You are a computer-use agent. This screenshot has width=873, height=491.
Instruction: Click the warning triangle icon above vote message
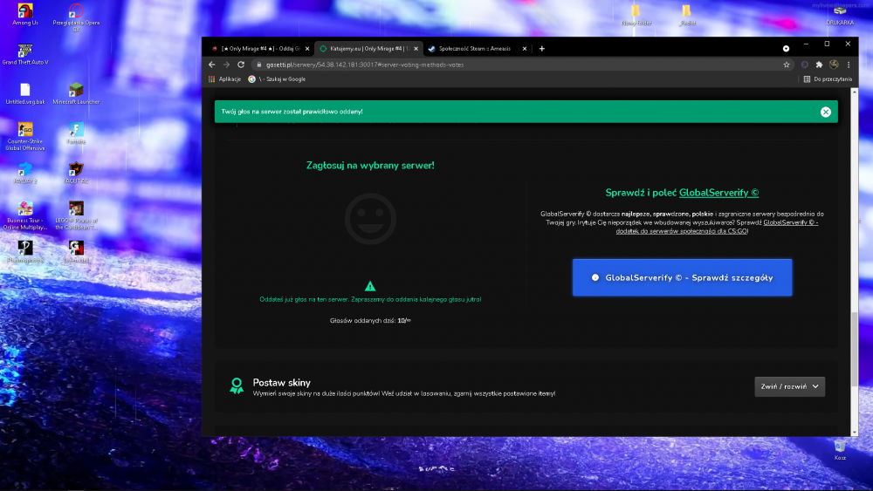point(370,286)
